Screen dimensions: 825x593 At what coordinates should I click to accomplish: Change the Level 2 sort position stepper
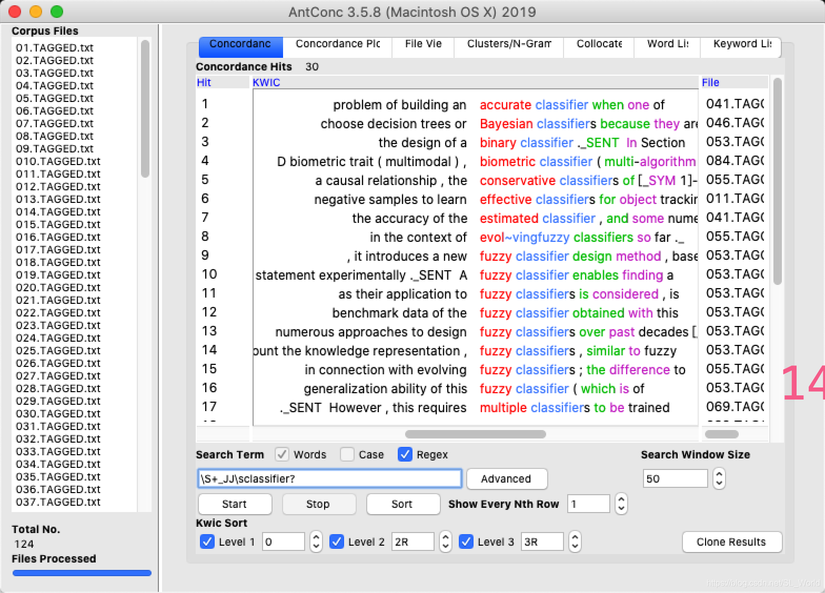pos(446,541)
